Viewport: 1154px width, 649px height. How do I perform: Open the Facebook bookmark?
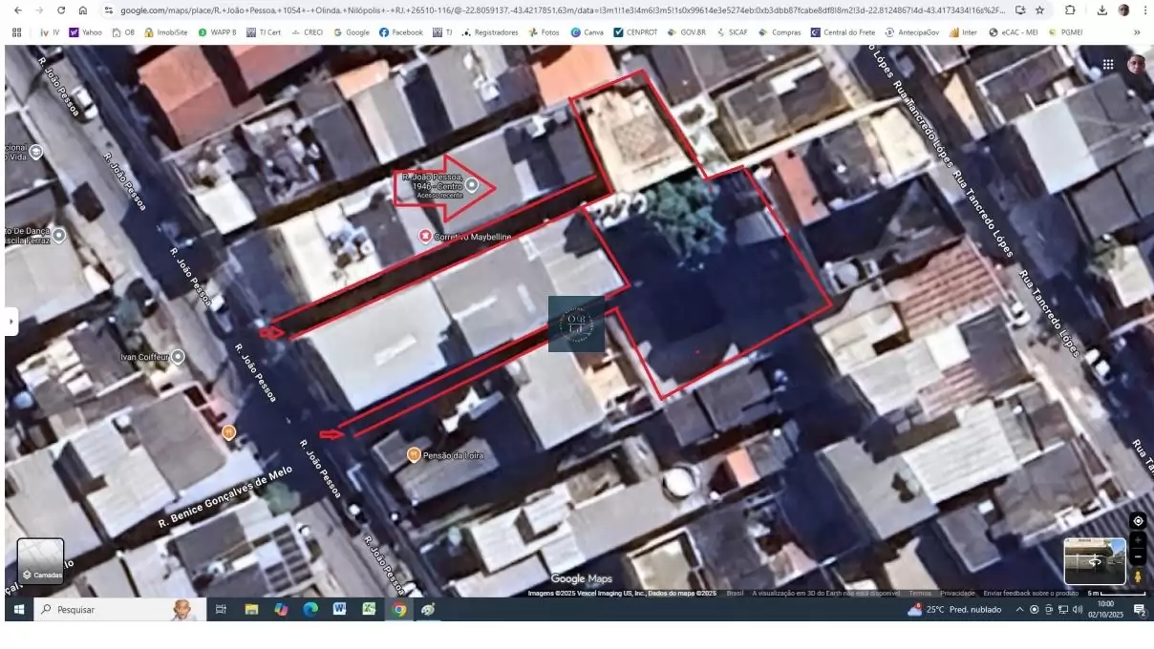[400, 32]
